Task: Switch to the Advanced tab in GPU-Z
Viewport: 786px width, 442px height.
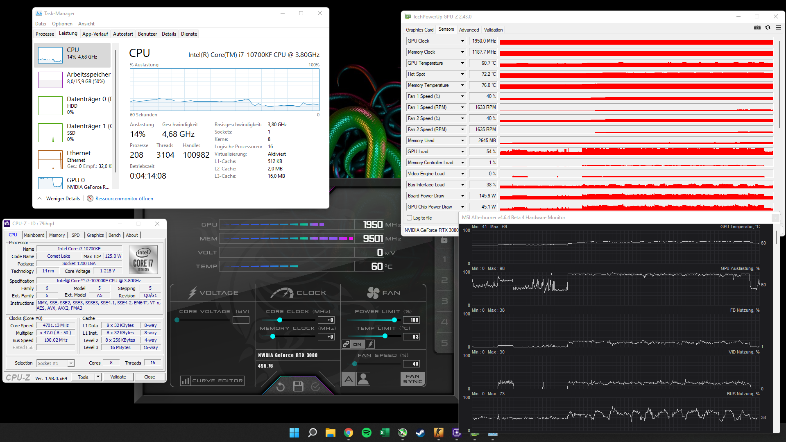Action: coord(469,30)
